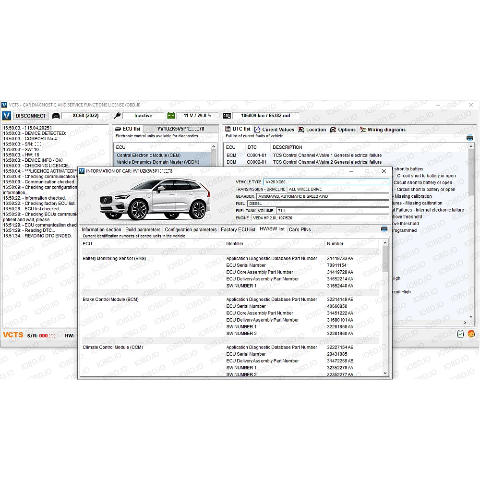
Task: Select the C0002-01 fault code row
Action: [x=346, y=162]
